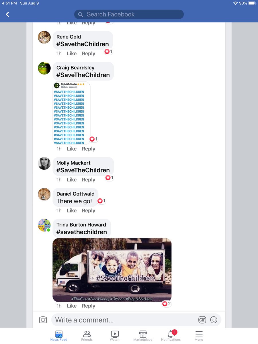
Task: Switch to the Watch tab
Action: [x=115, y=336]
